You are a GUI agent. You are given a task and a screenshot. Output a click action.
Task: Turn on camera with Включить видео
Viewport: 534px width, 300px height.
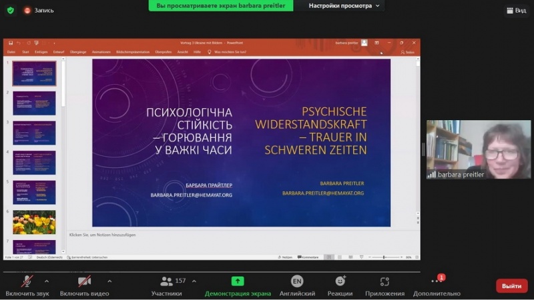click(x=84, y=285)
